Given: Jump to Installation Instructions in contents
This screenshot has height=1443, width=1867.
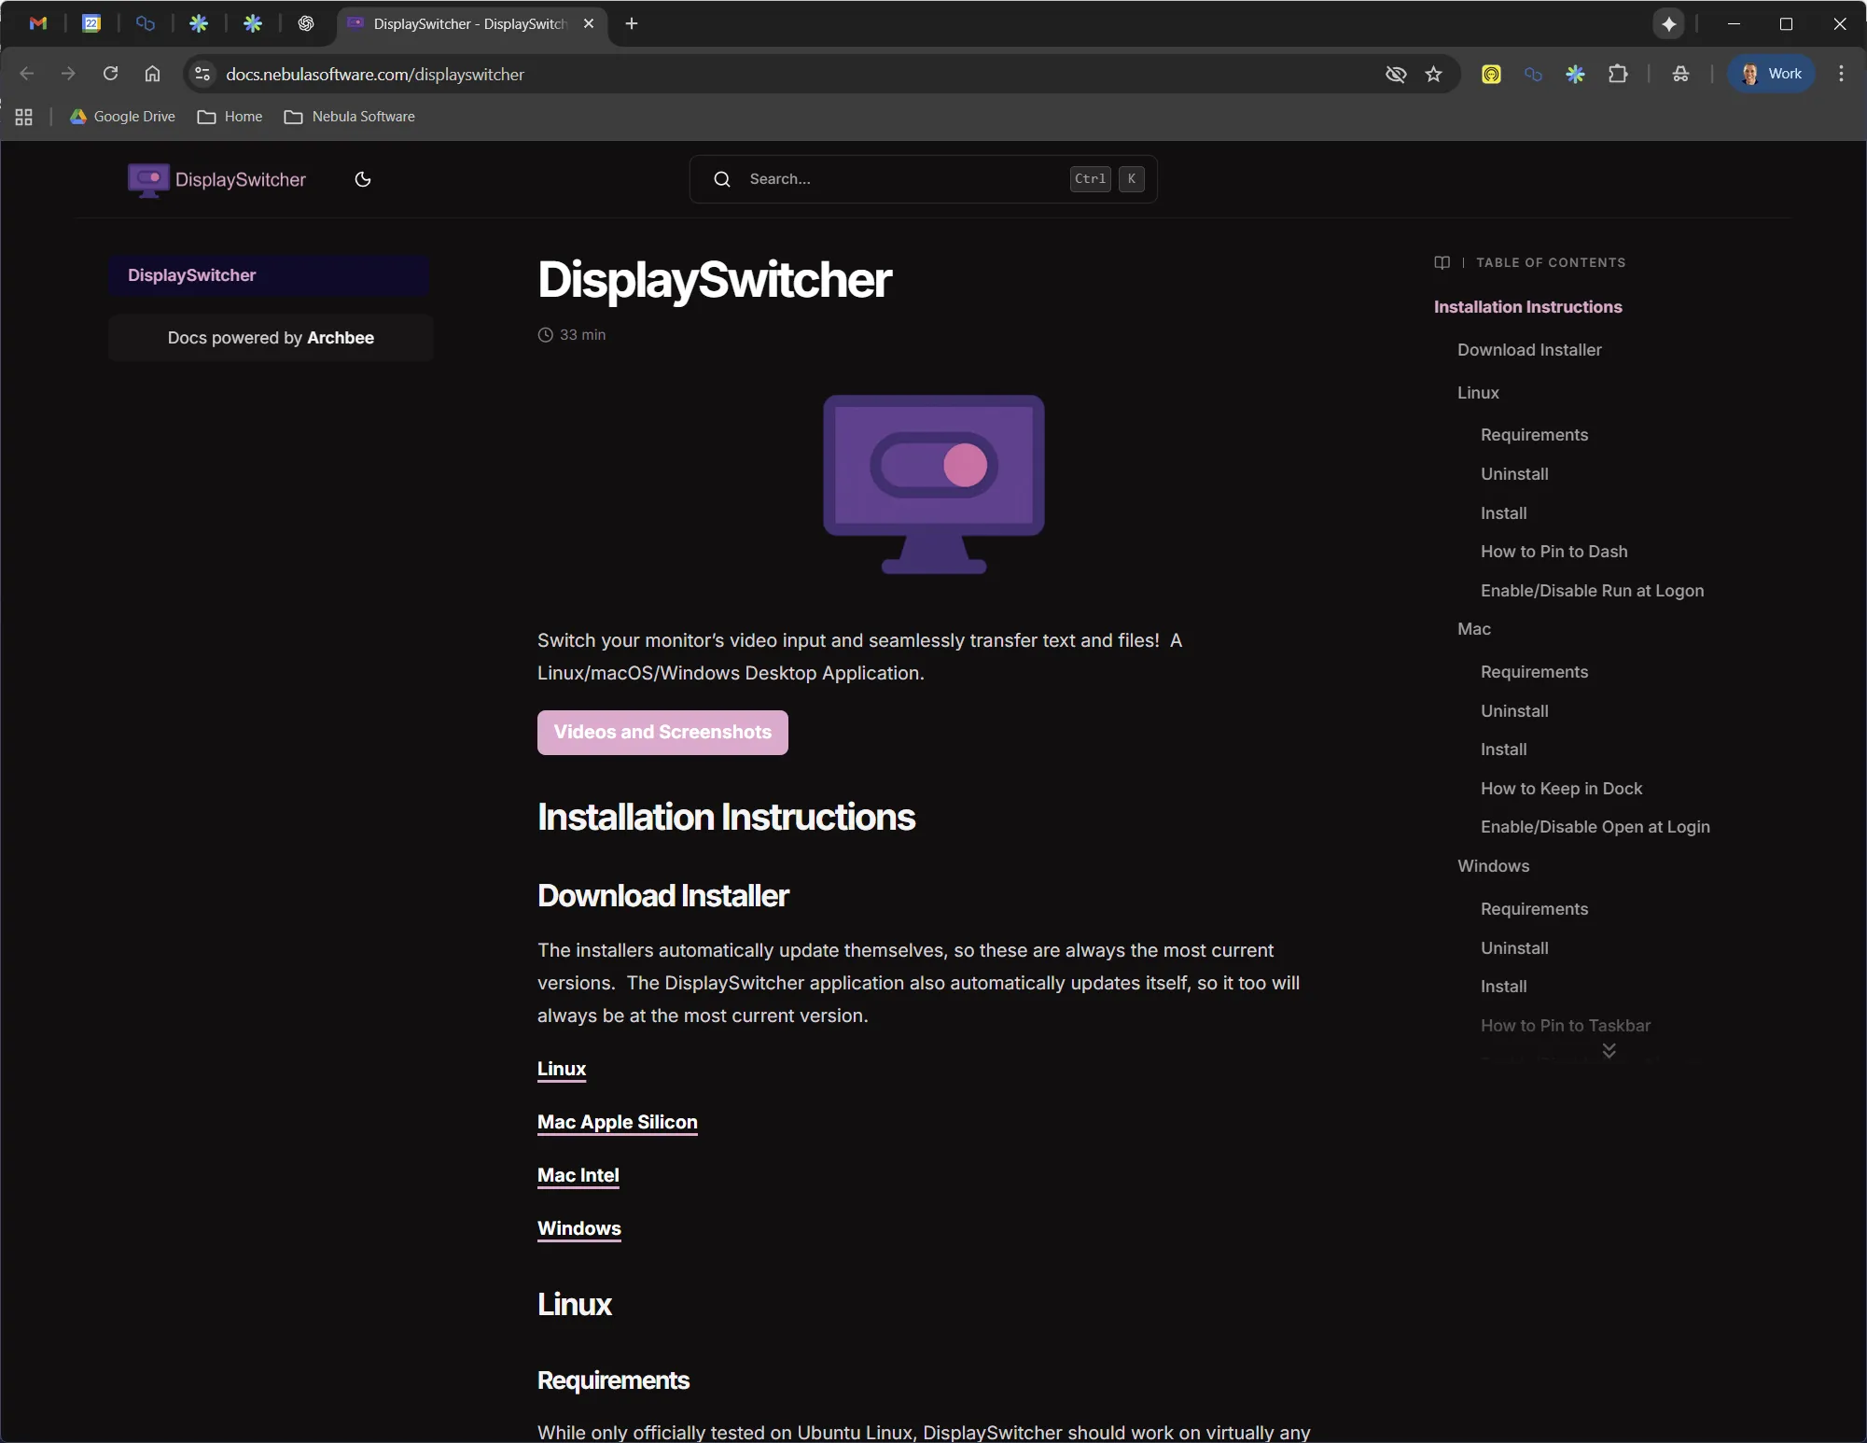Looking at the screenshot, I should (1528, 307).
